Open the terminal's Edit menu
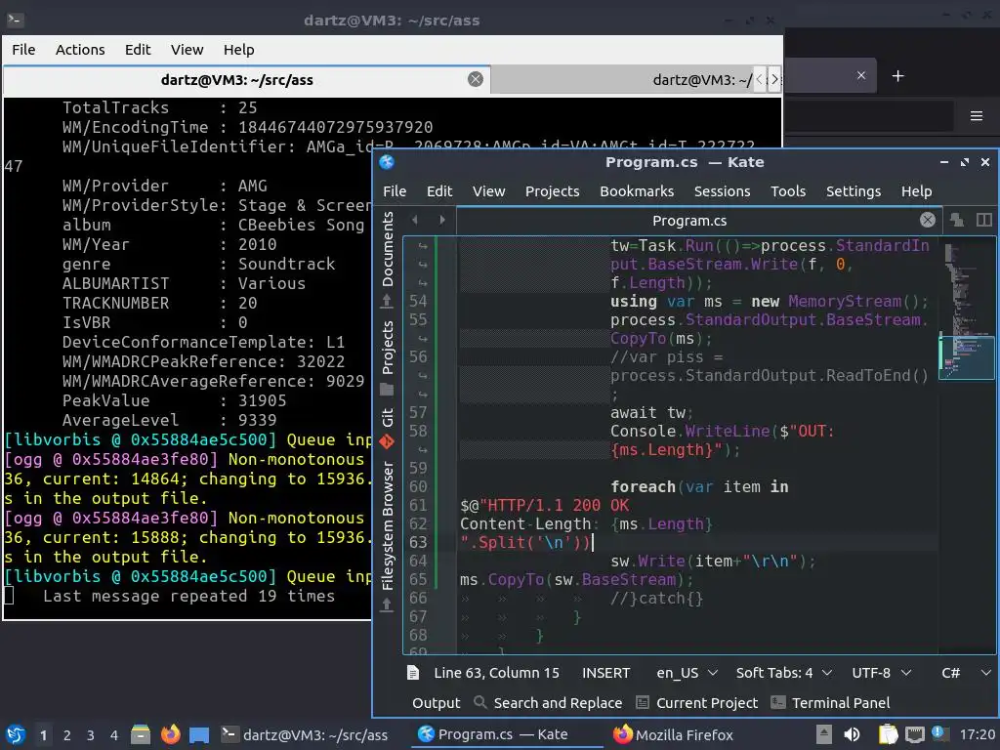 click(137, 50)
